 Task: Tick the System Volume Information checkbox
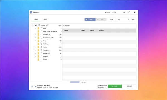pyautogui.click(x=41, y=31)
